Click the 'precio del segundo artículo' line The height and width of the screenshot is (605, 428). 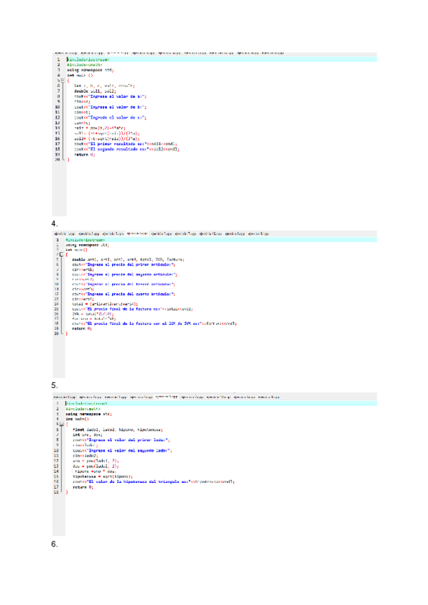point(125,275)
